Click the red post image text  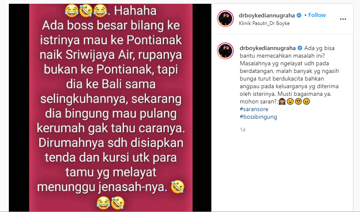click(x=111, y=106)
